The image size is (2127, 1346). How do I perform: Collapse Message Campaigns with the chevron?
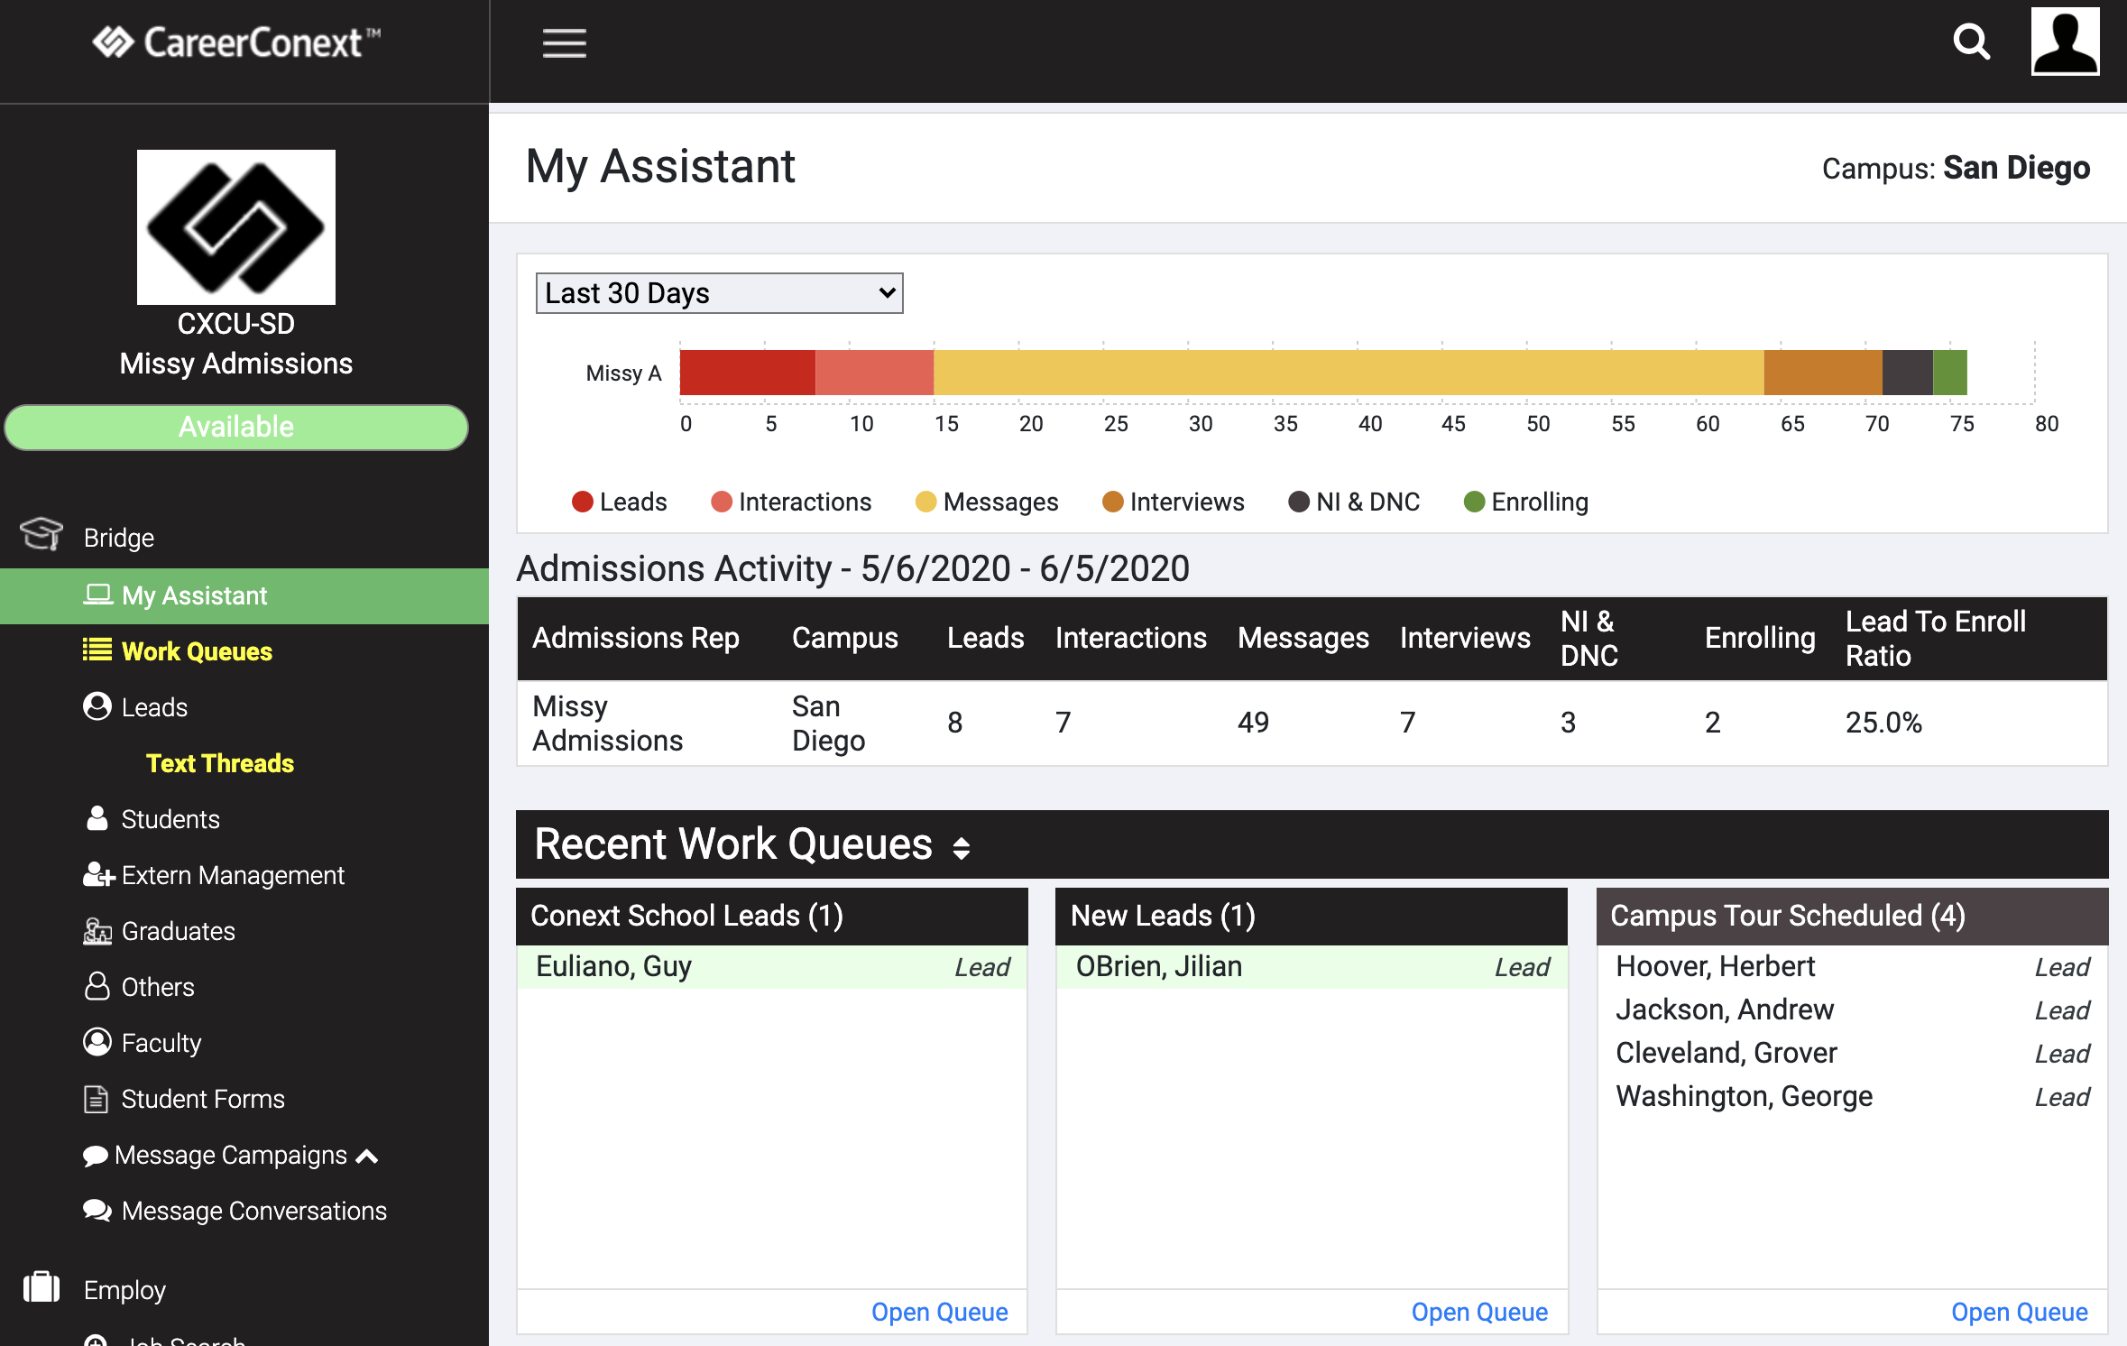(x=367, y=1156)
